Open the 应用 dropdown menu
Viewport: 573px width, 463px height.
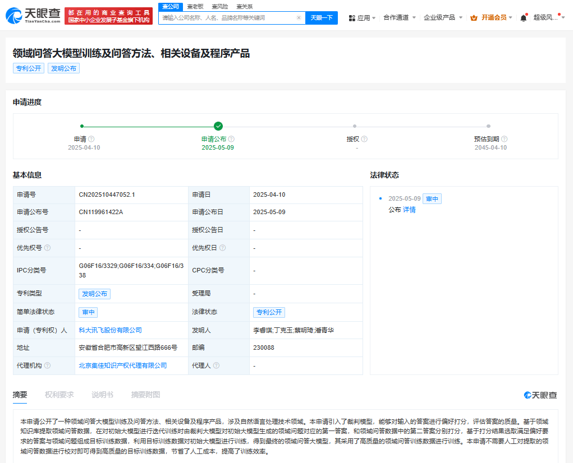point(363,18)
